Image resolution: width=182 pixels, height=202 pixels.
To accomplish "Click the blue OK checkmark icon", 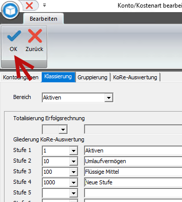I will (x=14, y=36).
